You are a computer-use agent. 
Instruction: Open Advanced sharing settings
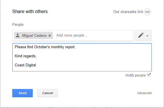click(144, 93)
